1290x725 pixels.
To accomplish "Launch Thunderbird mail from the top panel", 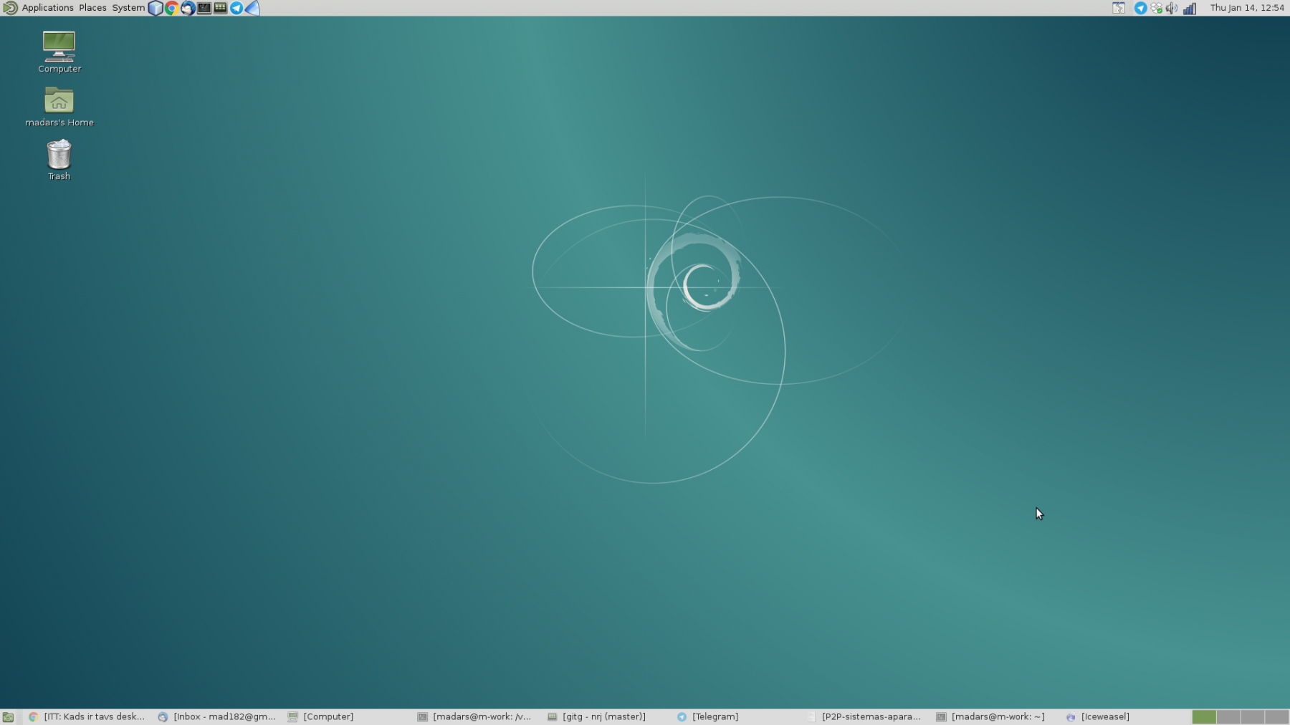I will click(188, 8).
